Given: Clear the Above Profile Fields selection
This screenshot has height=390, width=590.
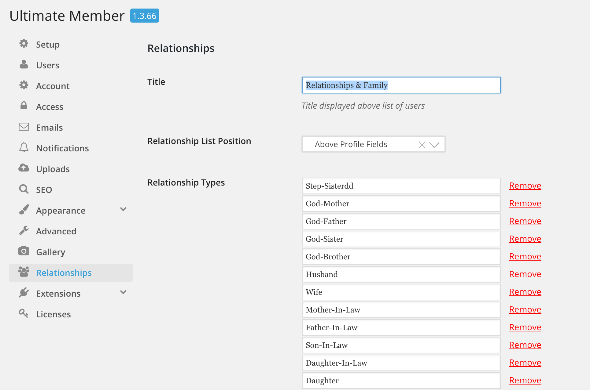Looking at the screenshot, I should click(422, 145).
